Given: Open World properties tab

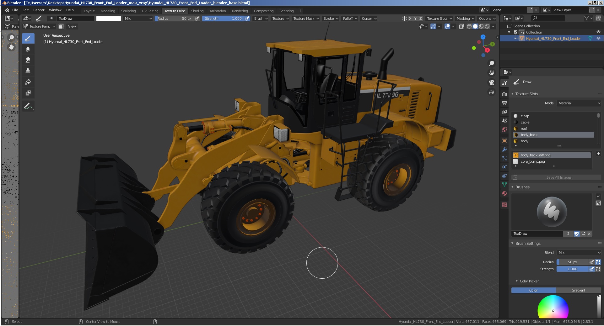Looking at the screenshot, I should pos(504,129).
